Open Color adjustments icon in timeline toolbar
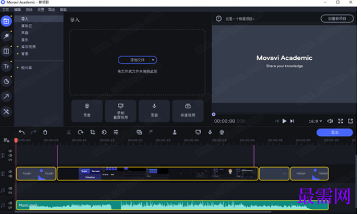The width and height of the screenshot is (361, 214). [x=104, y=132]
